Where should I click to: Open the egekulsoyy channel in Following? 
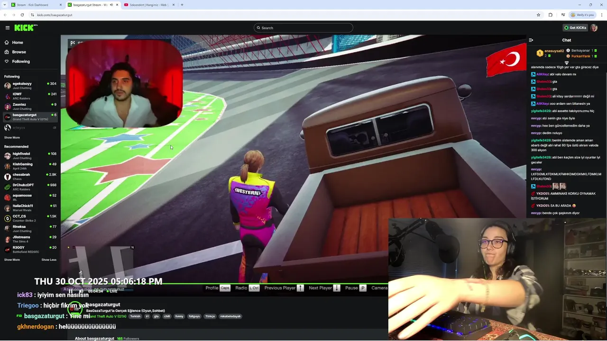[30, 86]
